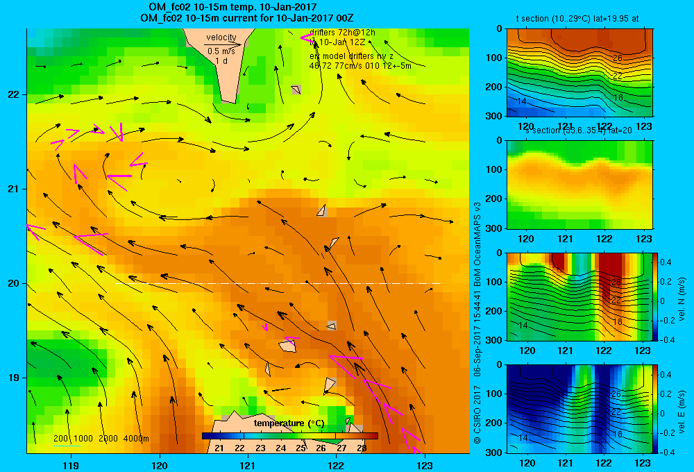Screen dimensions: 694x472
Task: Click depth label 300 on t section axis
Action: tap(494, 116)
